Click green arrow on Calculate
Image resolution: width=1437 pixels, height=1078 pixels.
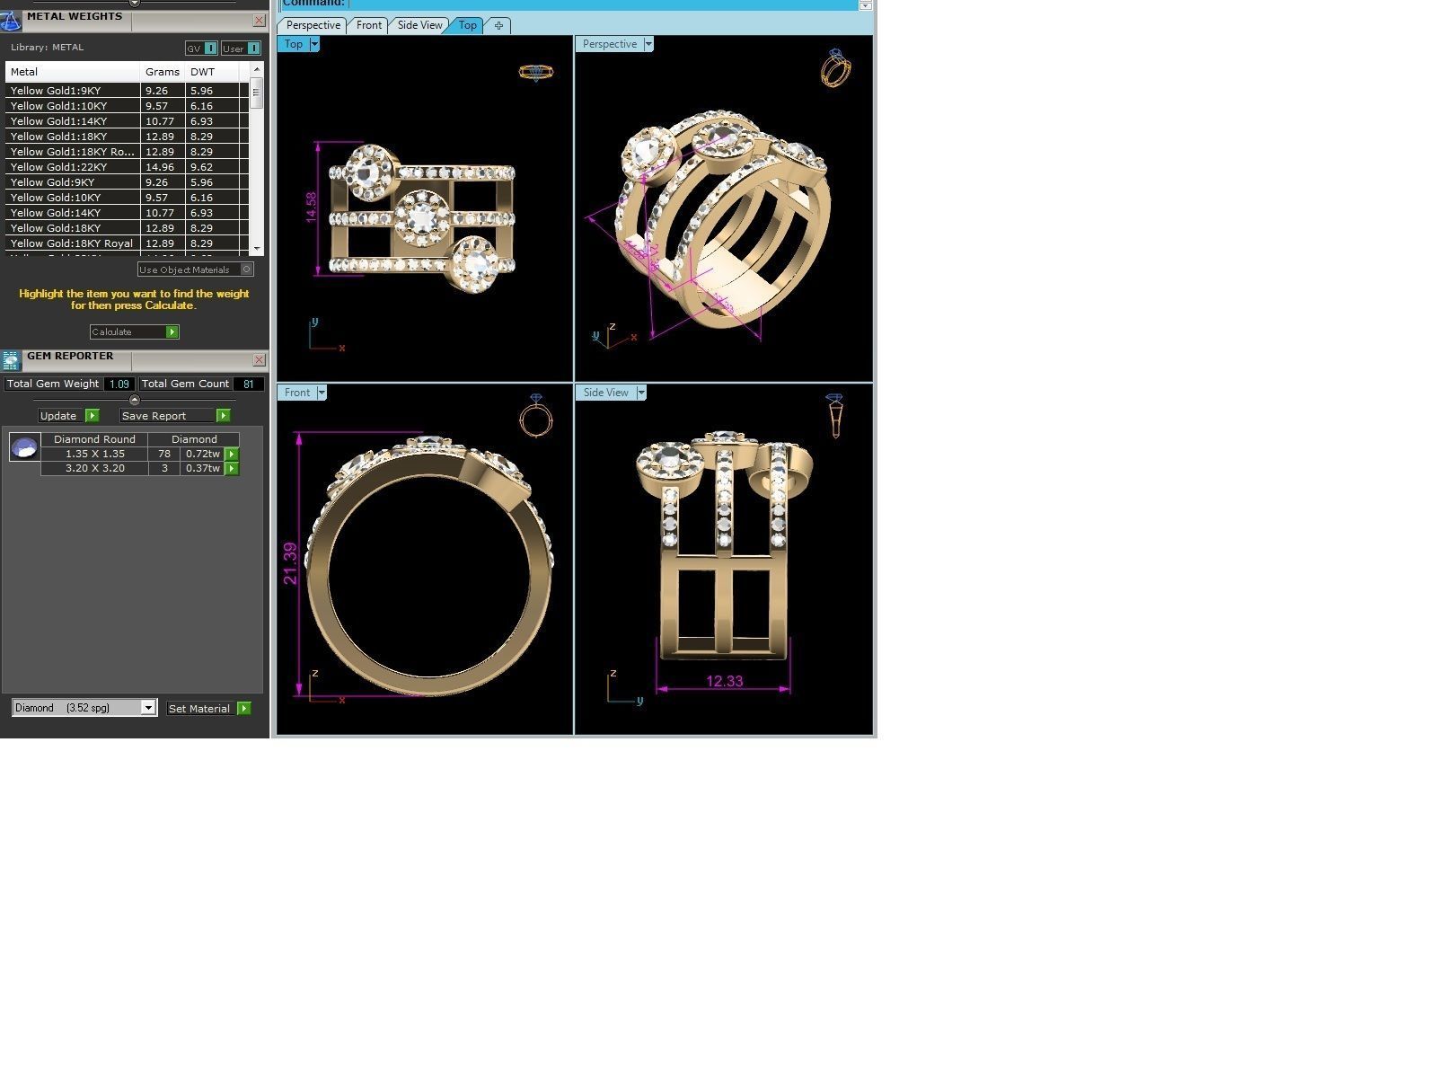point(172,332)
